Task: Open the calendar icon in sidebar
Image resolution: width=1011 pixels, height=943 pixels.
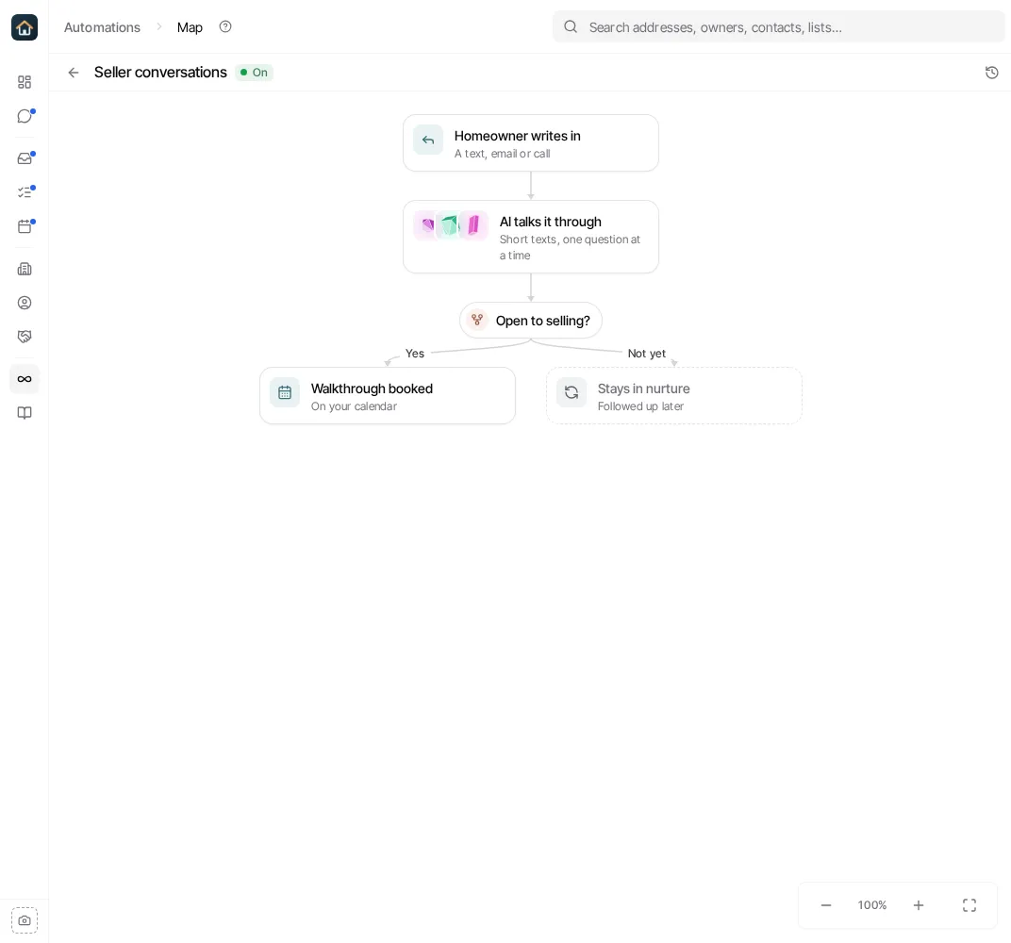Action: [x=25, y=226]
